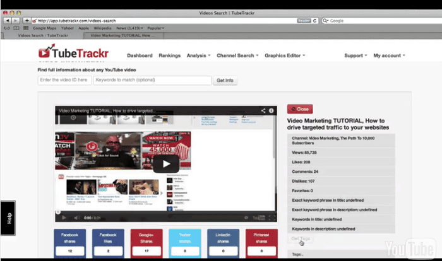The width and height of the screenshot is (442, 261).
Task: Switch to Videos Search | TubeTrackr tab
Action: (x=43, y=35)
